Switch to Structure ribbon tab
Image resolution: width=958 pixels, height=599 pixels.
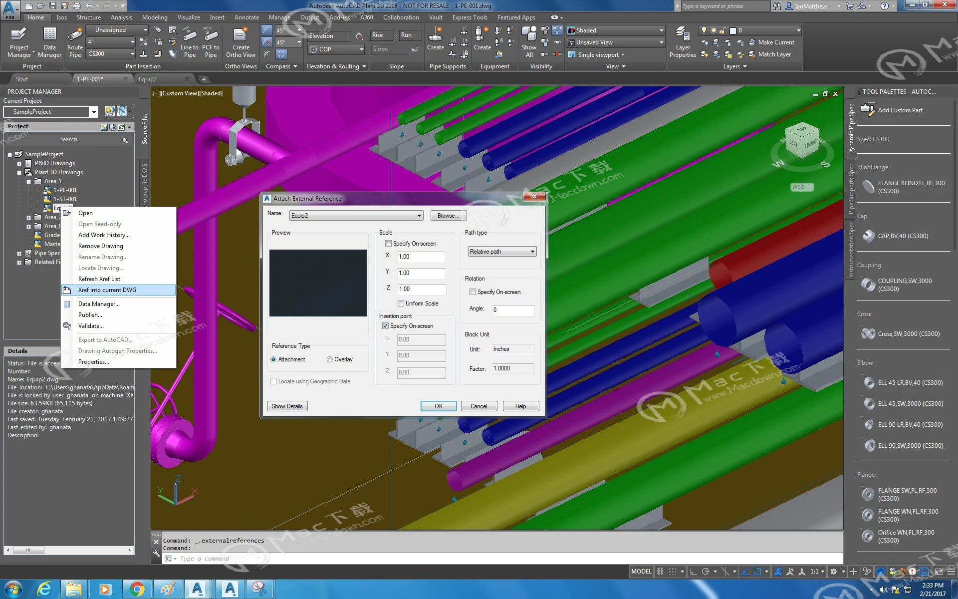coord(88,17)
